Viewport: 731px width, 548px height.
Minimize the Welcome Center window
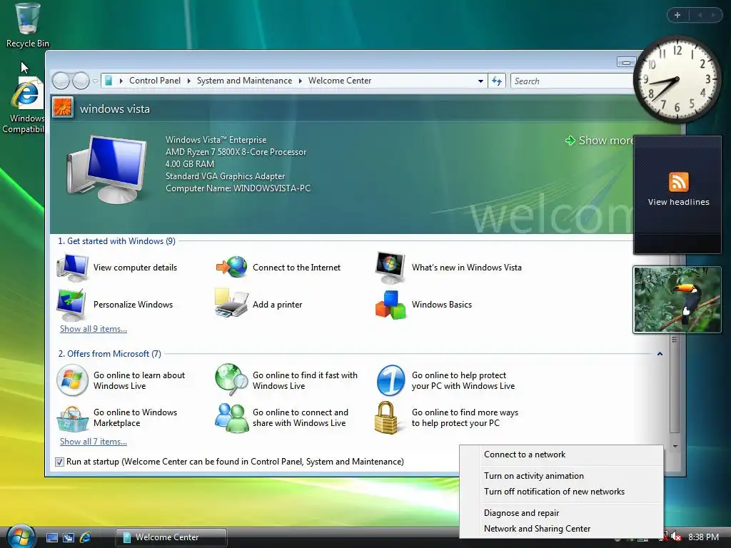[626, 62]
